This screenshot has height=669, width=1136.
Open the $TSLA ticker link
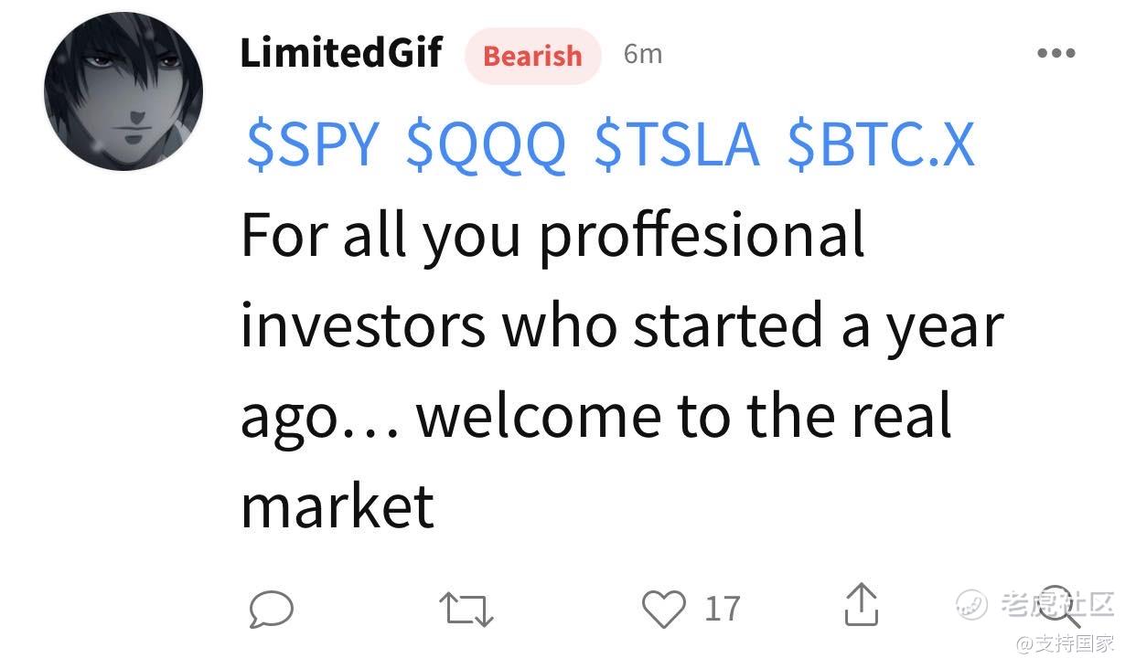tap(676, 144)
